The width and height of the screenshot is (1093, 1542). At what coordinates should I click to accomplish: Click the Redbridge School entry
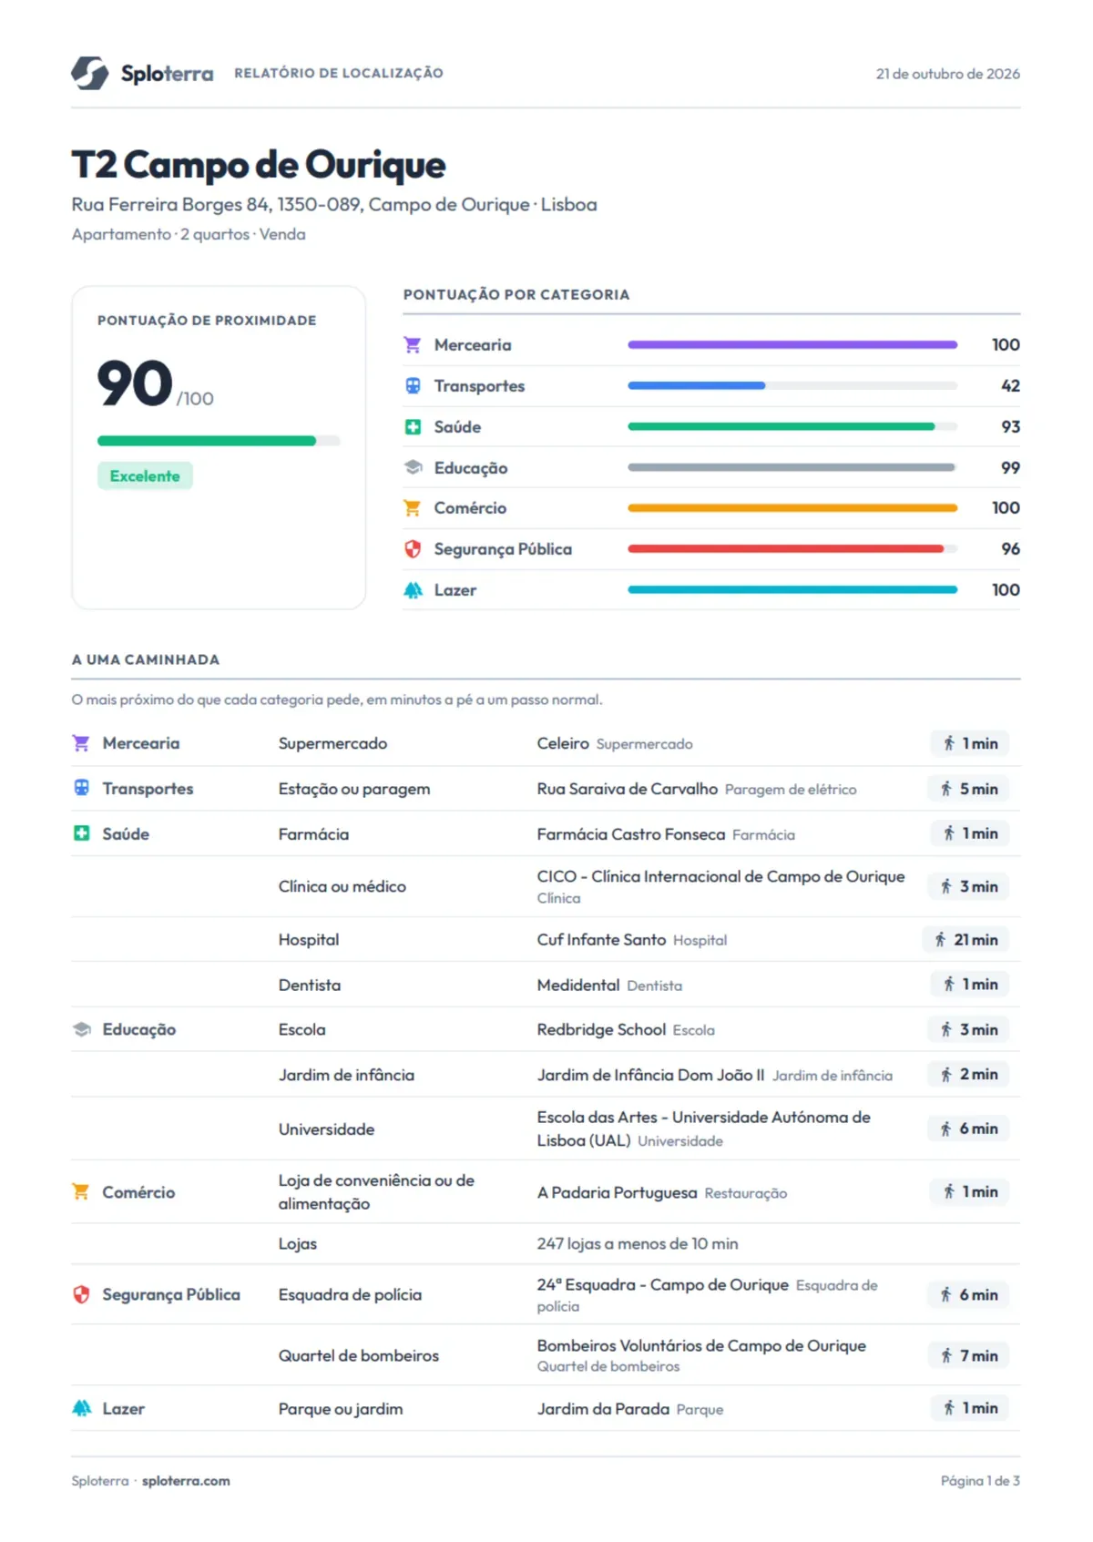click(601, 1029)
